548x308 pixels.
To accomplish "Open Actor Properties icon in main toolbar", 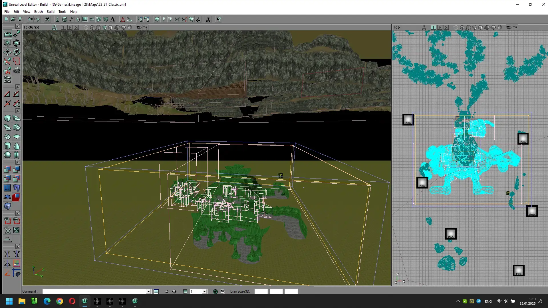I will [140, 19].
